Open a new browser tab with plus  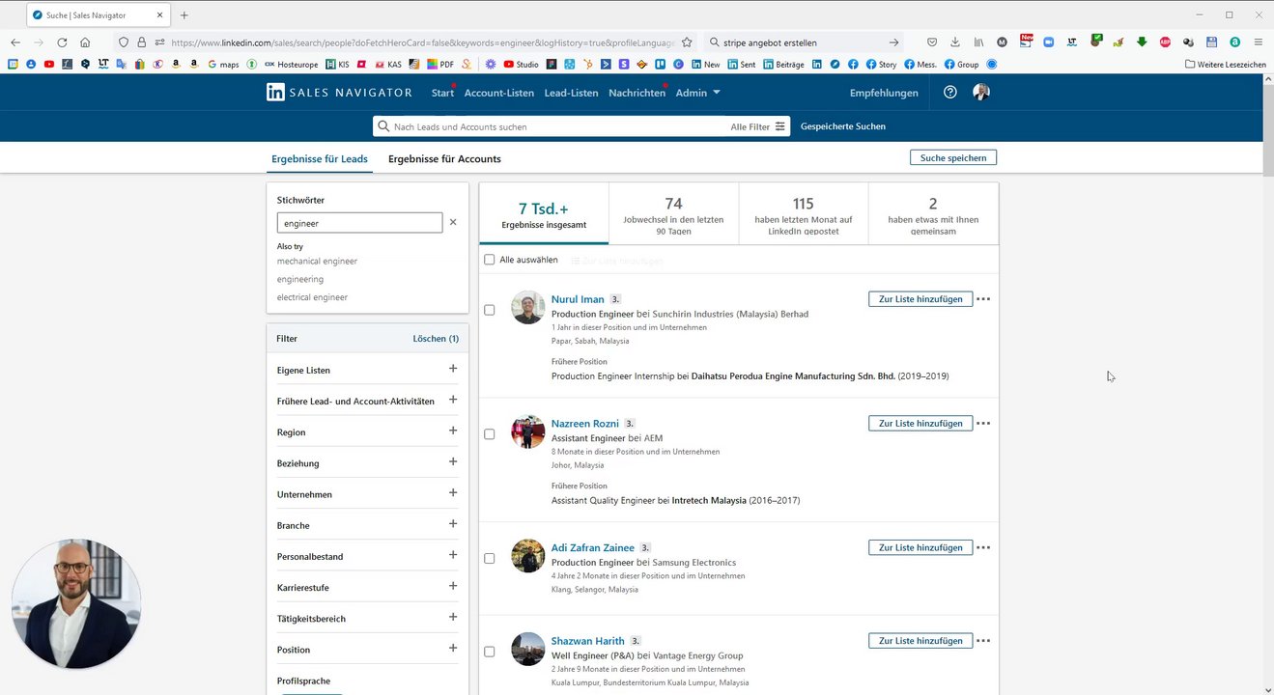tap(184, 14)
